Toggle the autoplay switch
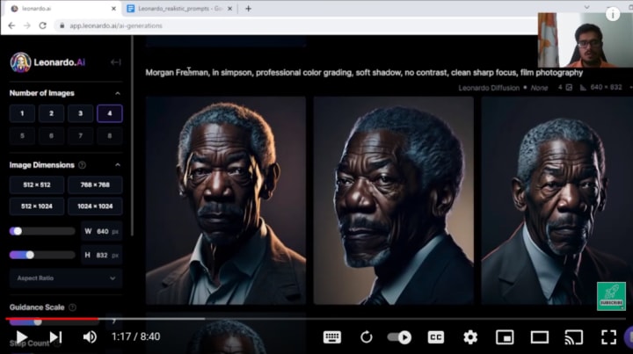 click(x=399, y=337)
